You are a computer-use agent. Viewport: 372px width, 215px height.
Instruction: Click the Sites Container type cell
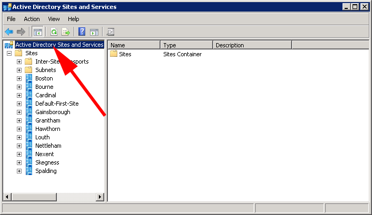click(x=182, y=54)
